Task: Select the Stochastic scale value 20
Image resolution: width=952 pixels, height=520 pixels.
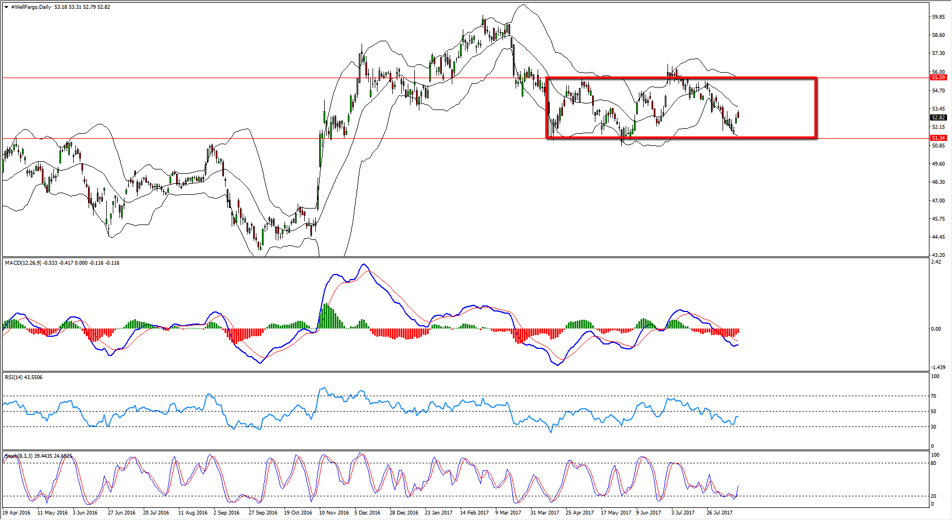Action: (x=933, y=496)
